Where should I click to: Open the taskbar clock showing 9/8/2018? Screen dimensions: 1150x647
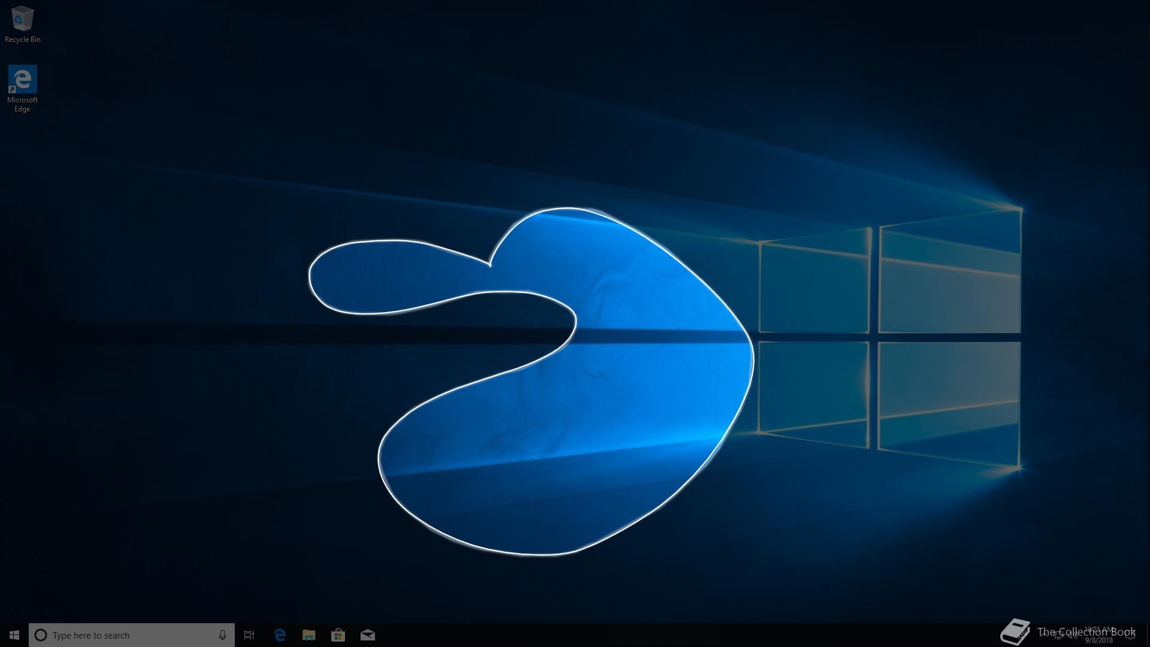pos(1098,635)
